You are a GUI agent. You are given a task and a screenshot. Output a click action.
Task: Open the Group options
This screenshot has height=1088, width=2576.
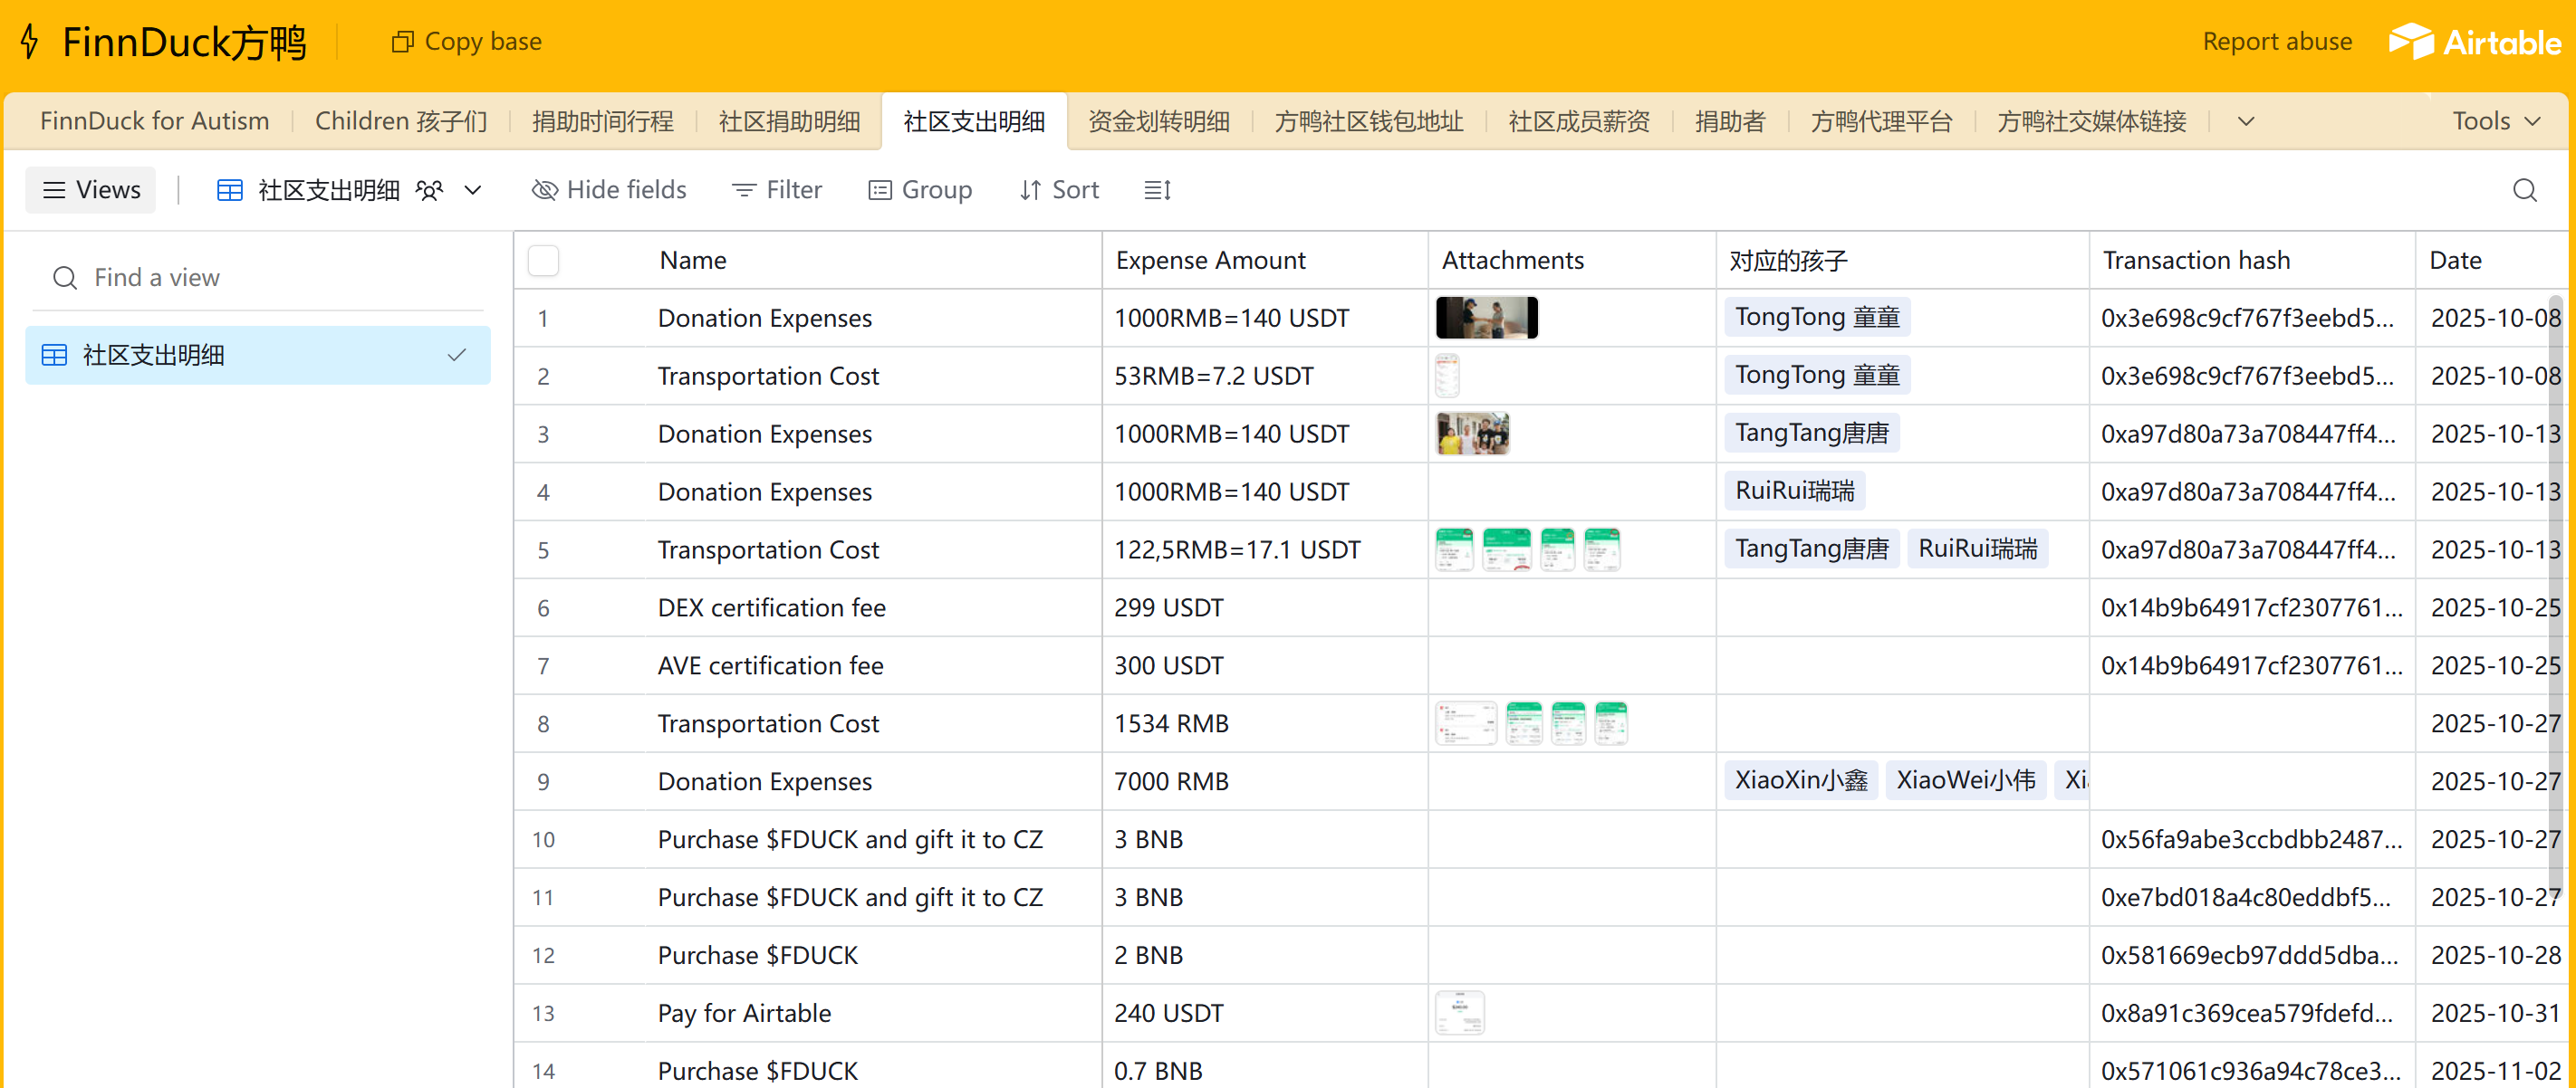tap(920, 190)
